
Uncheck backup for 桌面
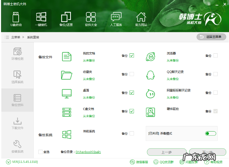coord(132,93)
